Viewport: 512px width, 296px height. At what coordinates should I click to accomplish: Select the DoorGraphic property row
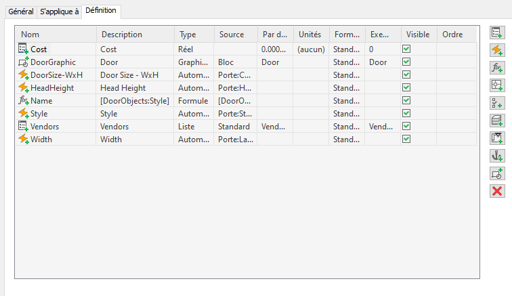click(53, 62)
